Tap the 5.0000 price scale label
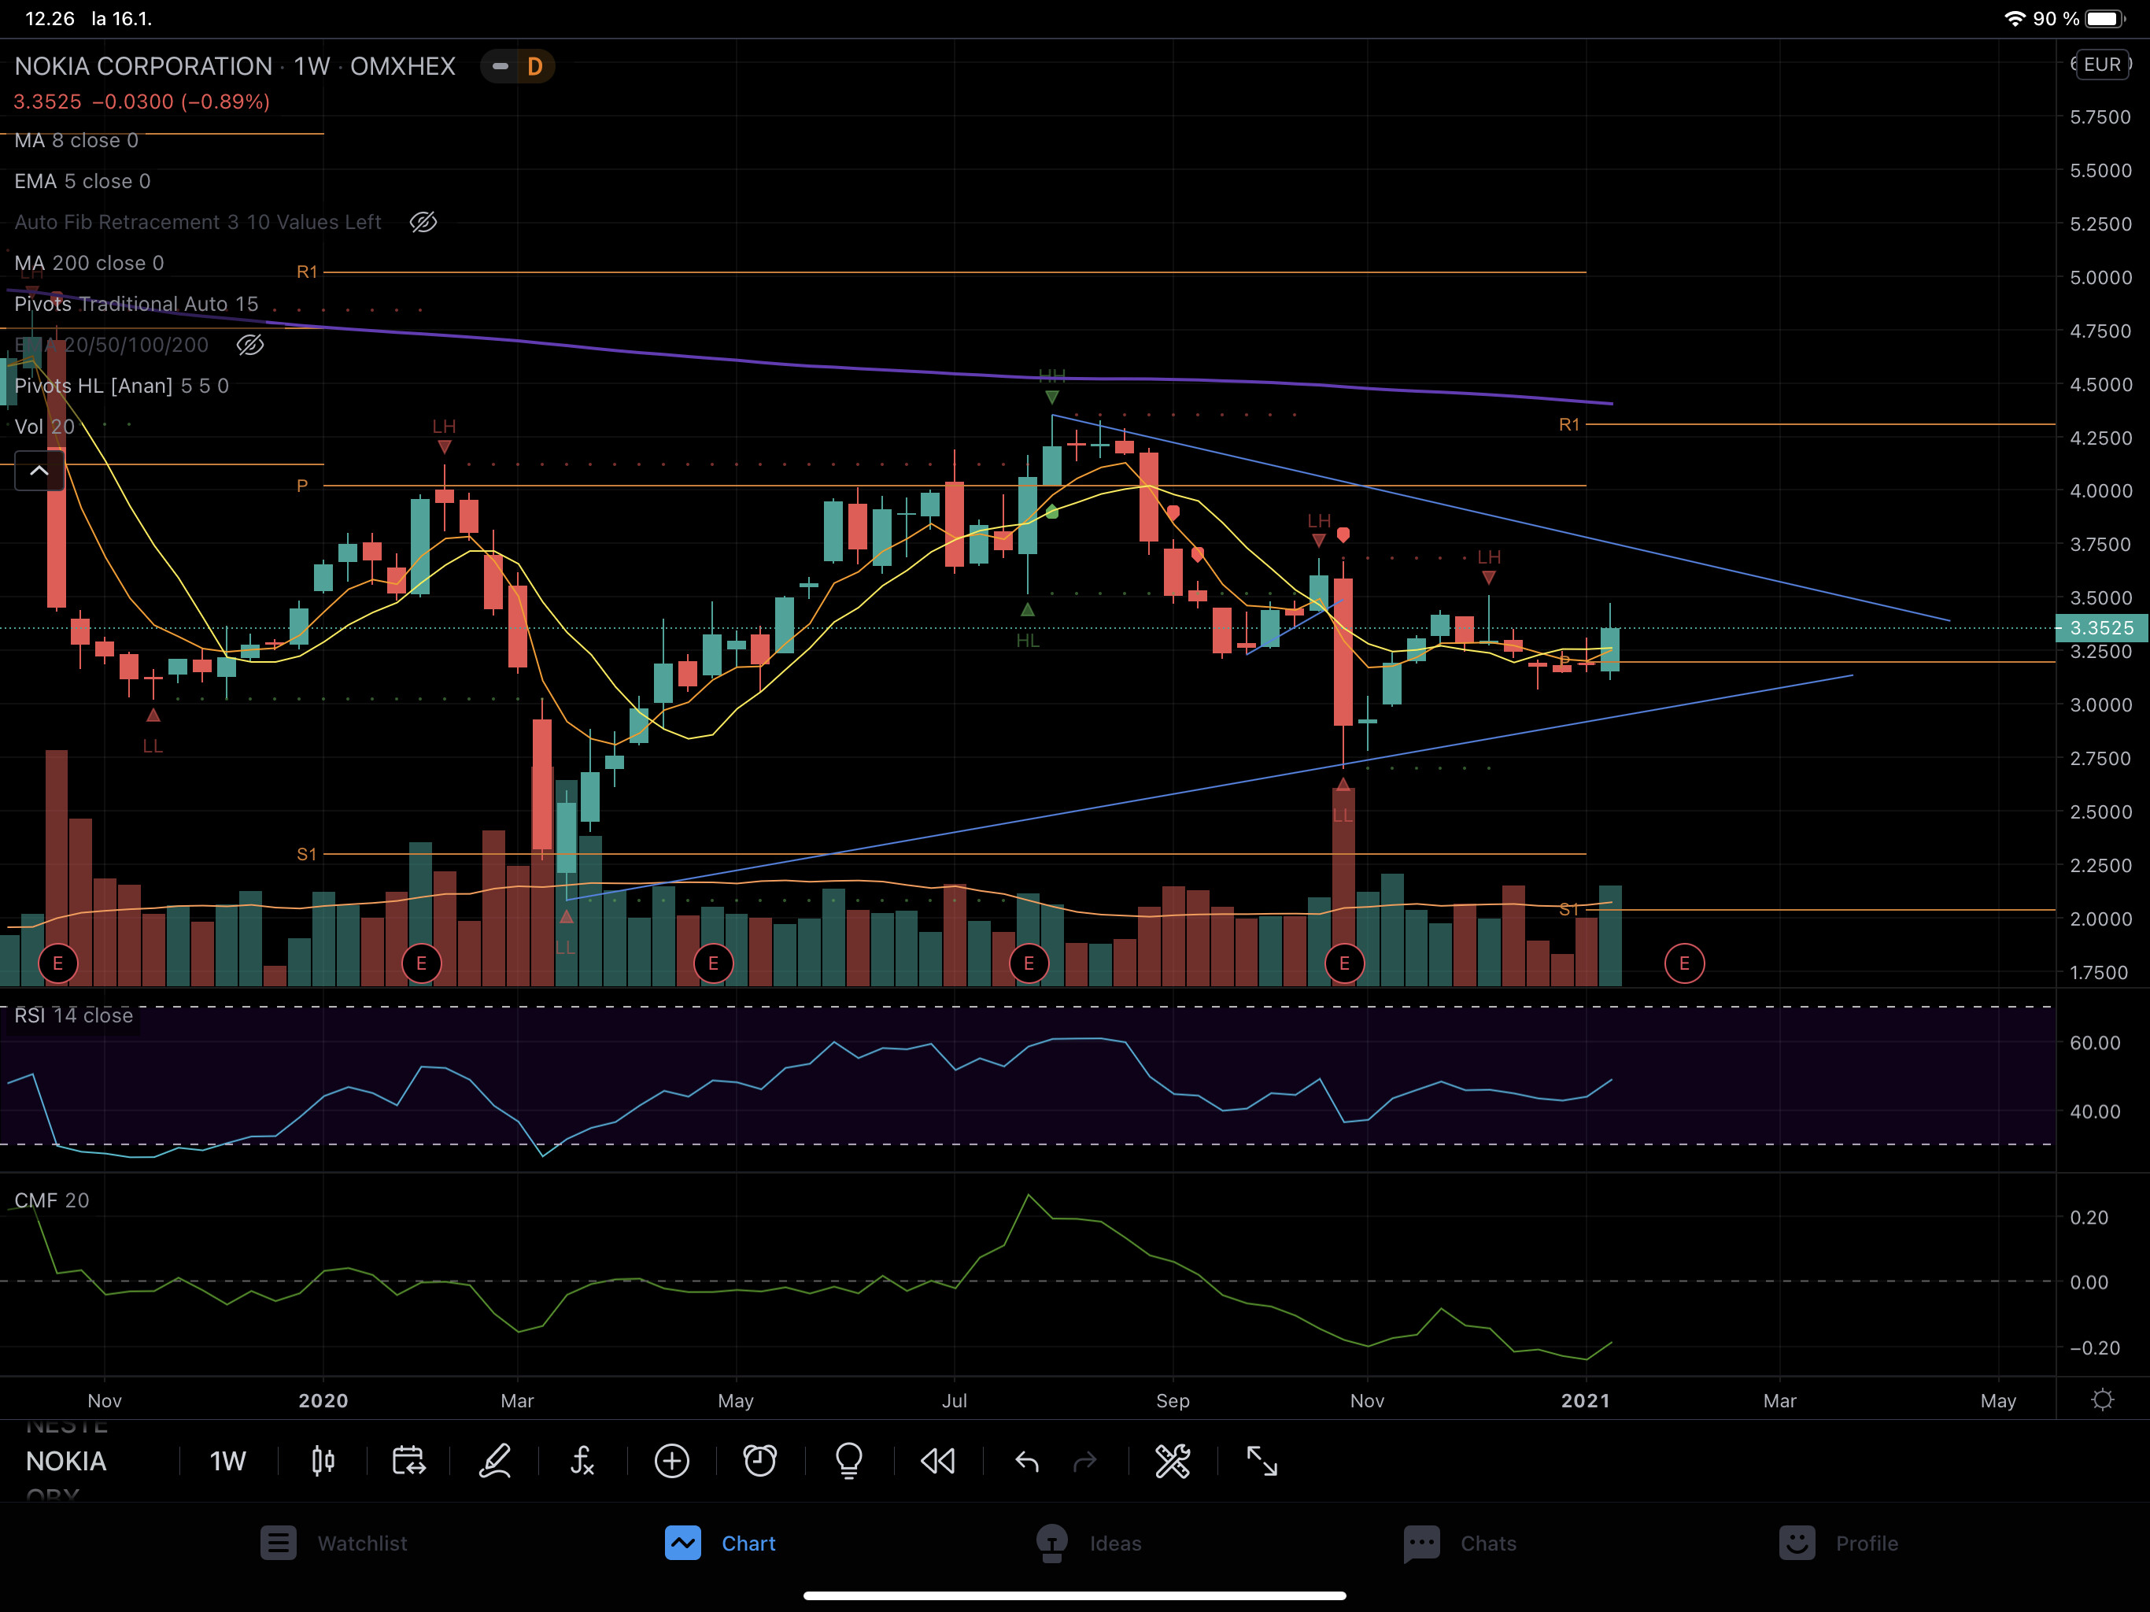The width and height of the screenshot is (2150, 1612). click(2100, 277)
